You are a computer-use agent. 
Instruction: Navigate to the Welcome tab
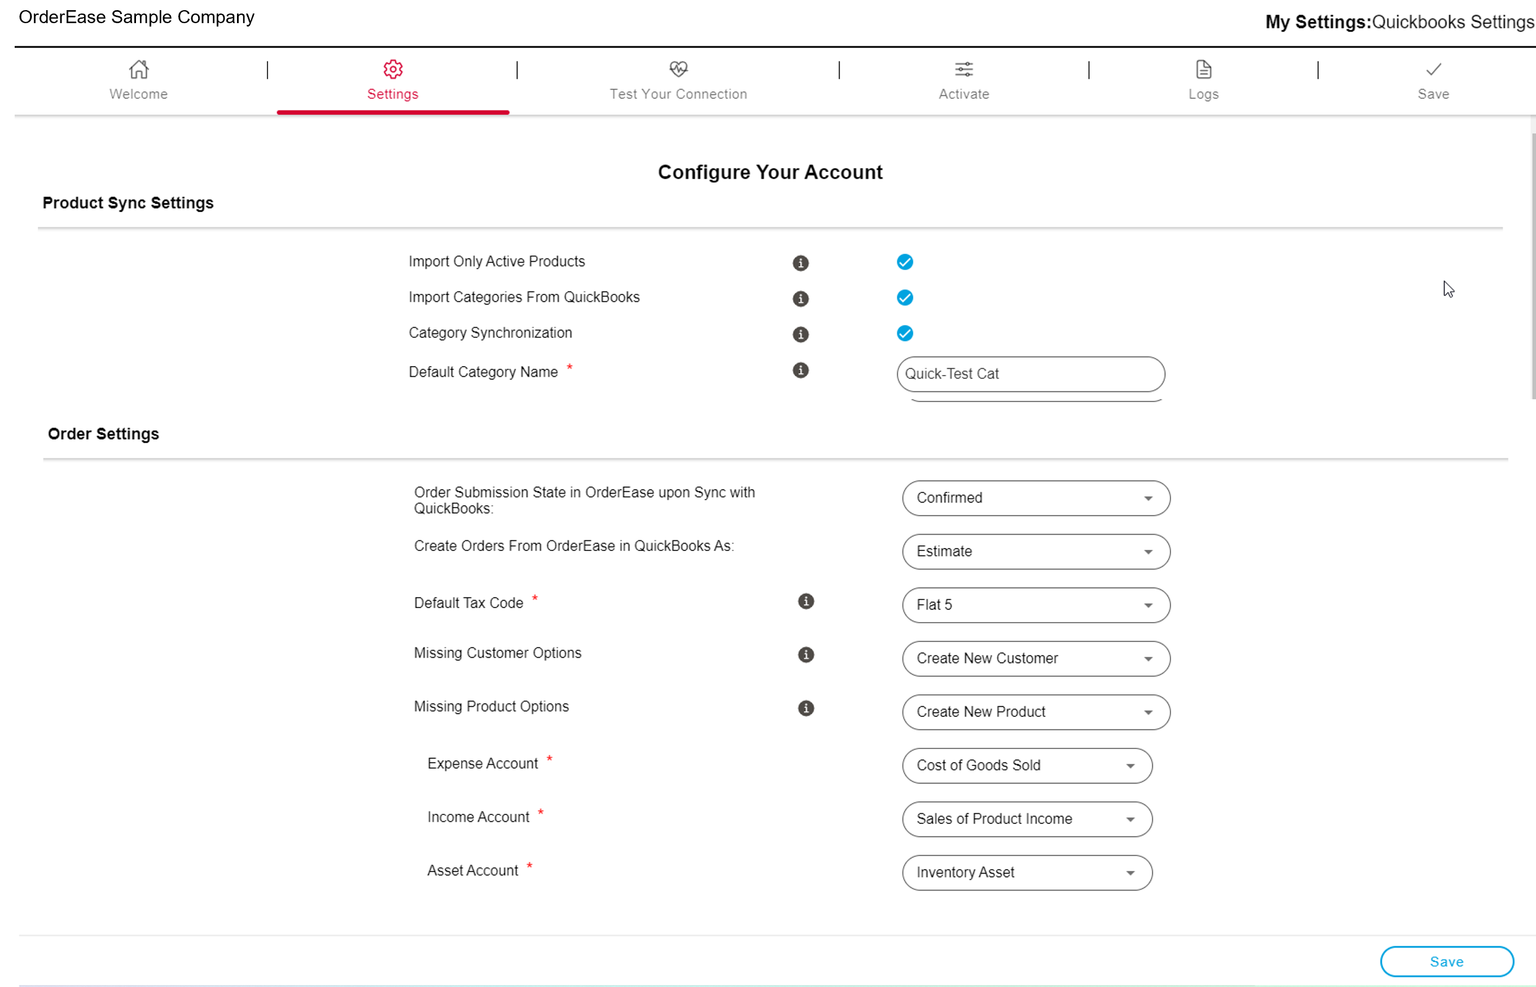click(x=139, y=80)
